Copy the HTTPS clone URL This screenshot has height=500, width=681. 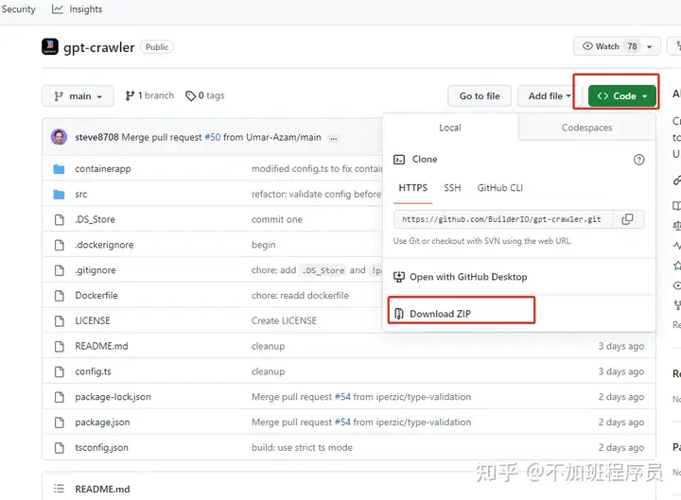[x=628, y=219]
